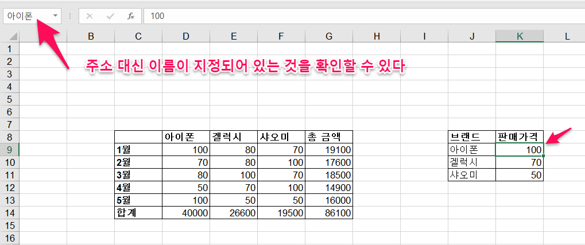Click the formula bar resize dots handle
The image size is (585, 245).
[x=70, y=16]
